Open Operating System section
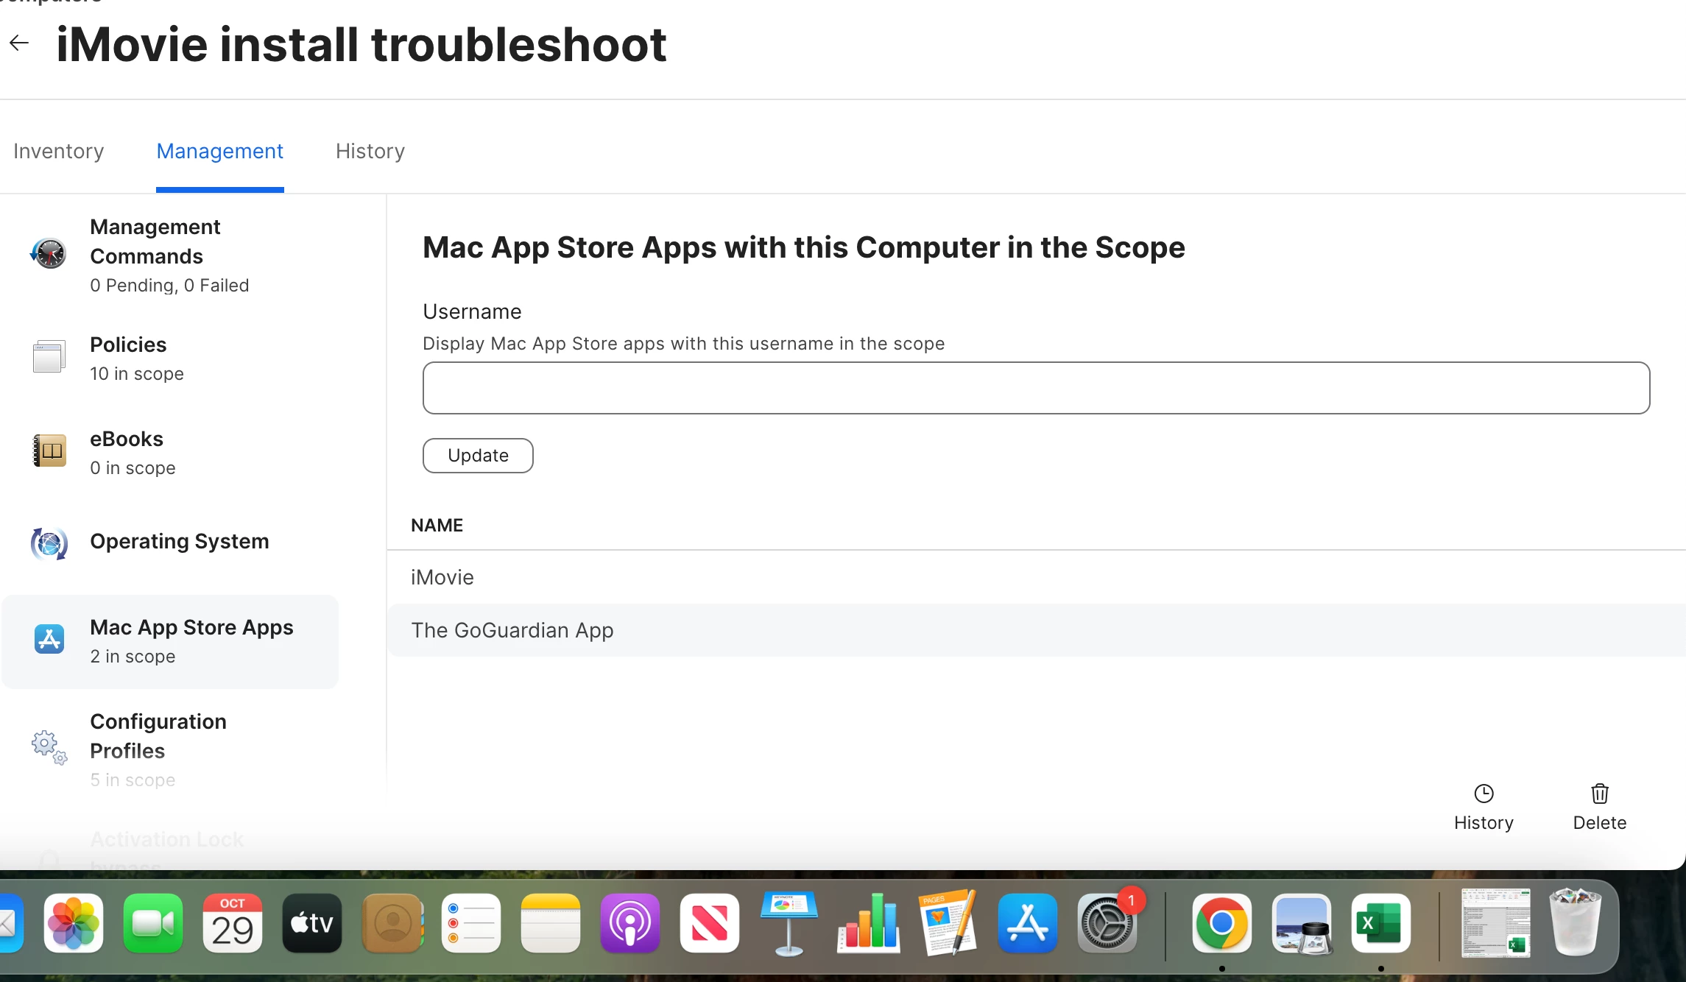1686x982 pixels. 171,542
